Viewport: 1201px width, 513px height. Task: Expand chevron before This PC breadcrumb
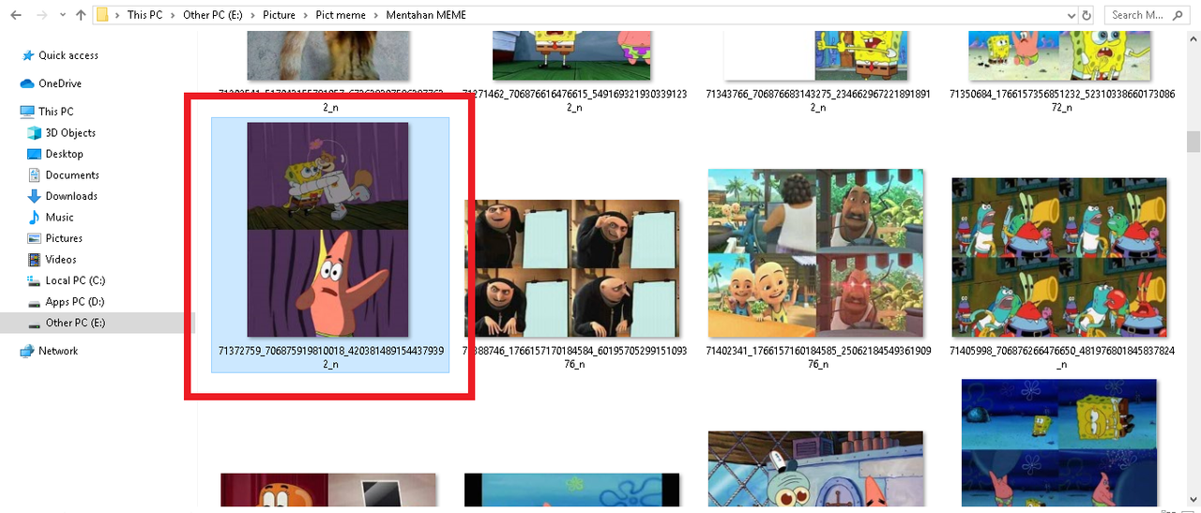click(118, 15)
